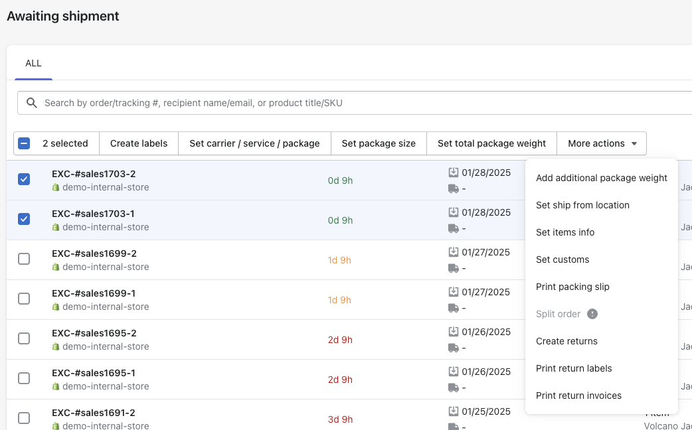Click the Awaiting shipment heading
This screenshot has height=430, width=692.
point(63,16)
